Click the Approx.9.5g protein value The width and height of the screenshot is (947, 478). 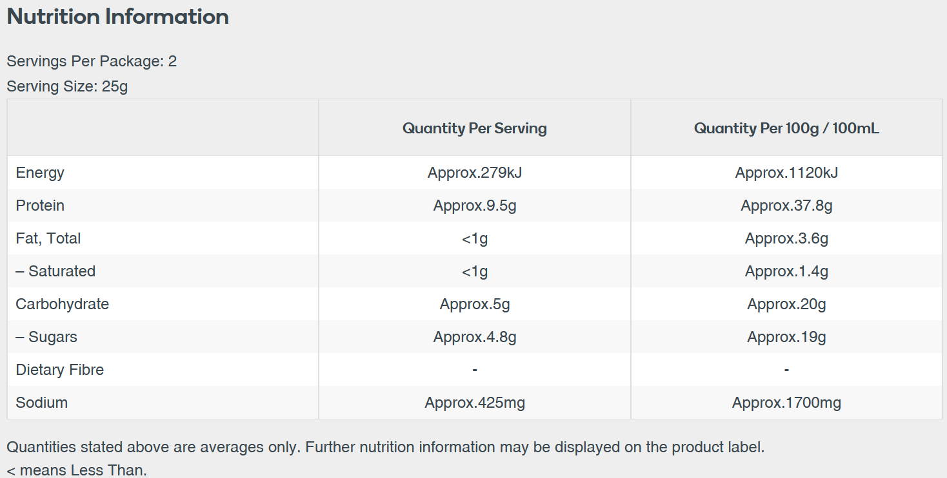[x=475, y=206]
